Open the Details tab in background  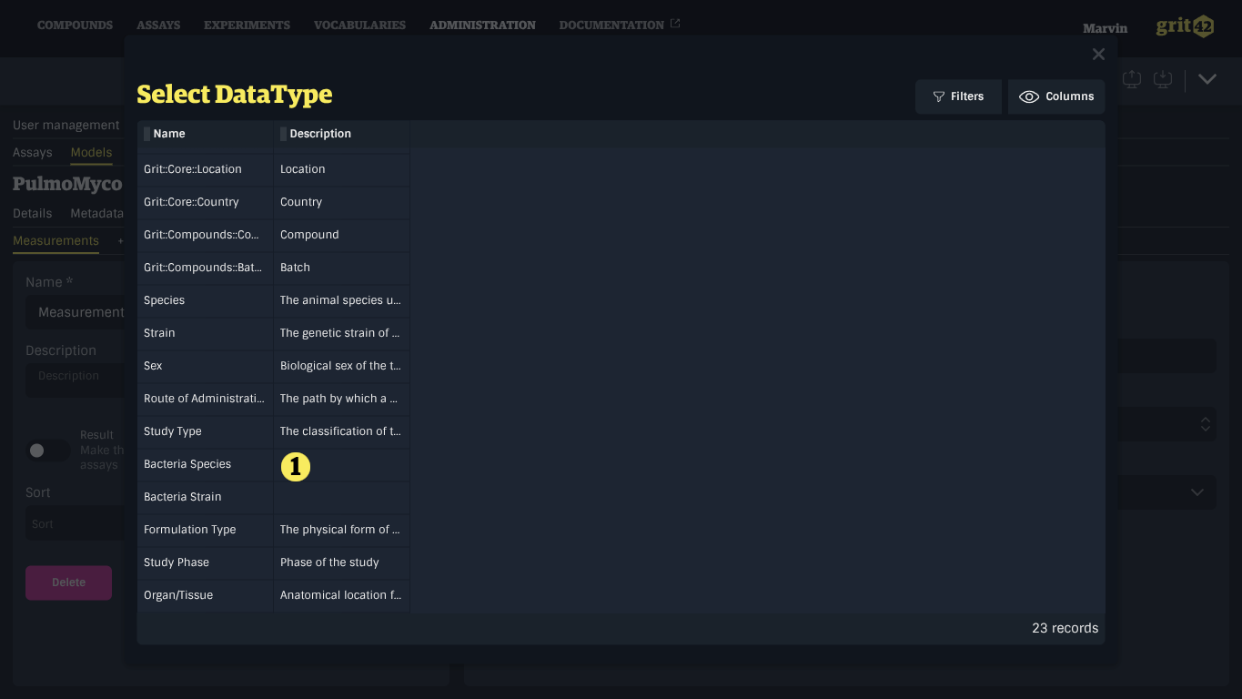point(33,213)
